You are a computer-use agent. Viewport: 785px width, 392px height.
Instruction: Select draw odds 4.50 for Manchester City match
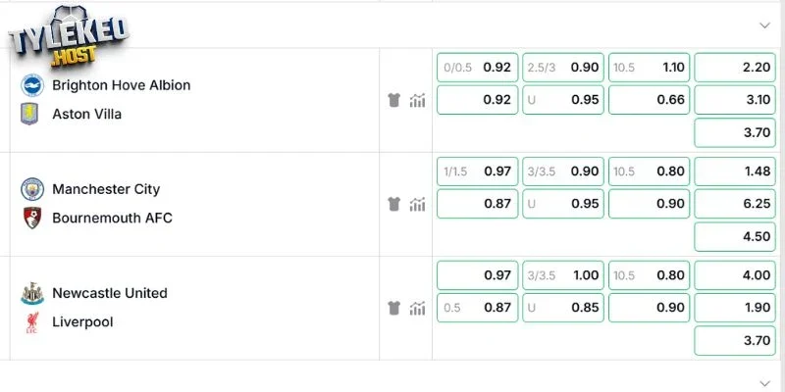(735, 236)
